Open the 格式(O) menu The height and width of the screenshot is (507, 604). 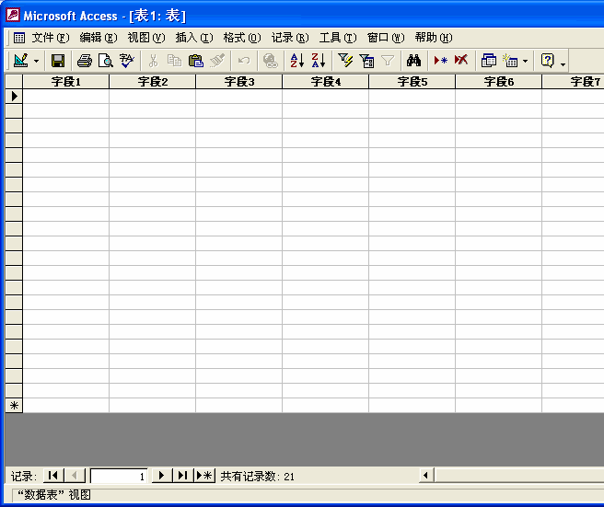(x=242, y=38)
